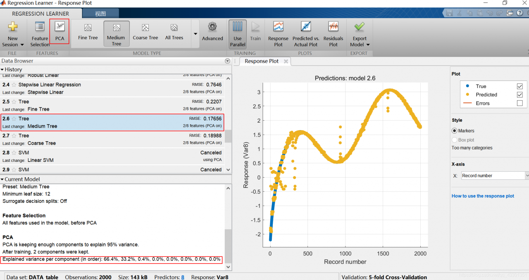Open How to use the response plot link

[483, 196]
